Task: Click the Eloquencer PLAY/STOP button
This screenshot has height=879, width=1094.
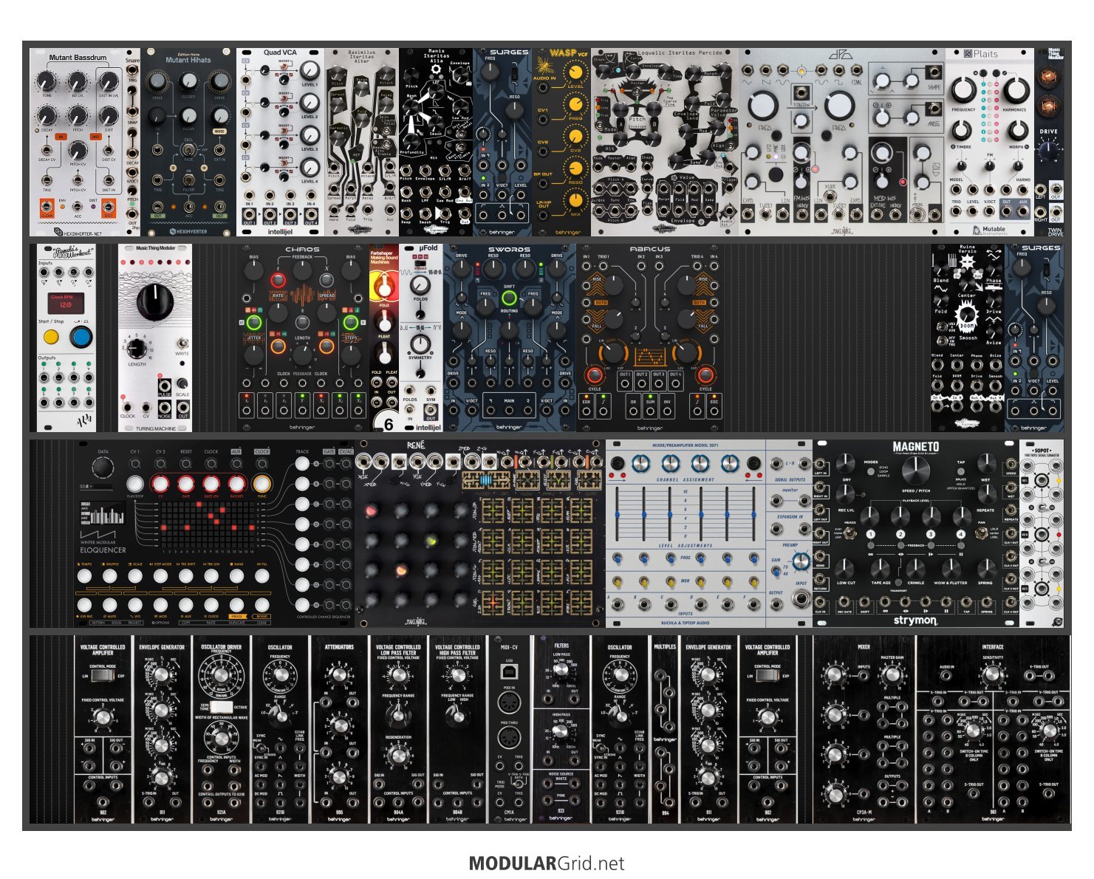Action: click(135, 484)
